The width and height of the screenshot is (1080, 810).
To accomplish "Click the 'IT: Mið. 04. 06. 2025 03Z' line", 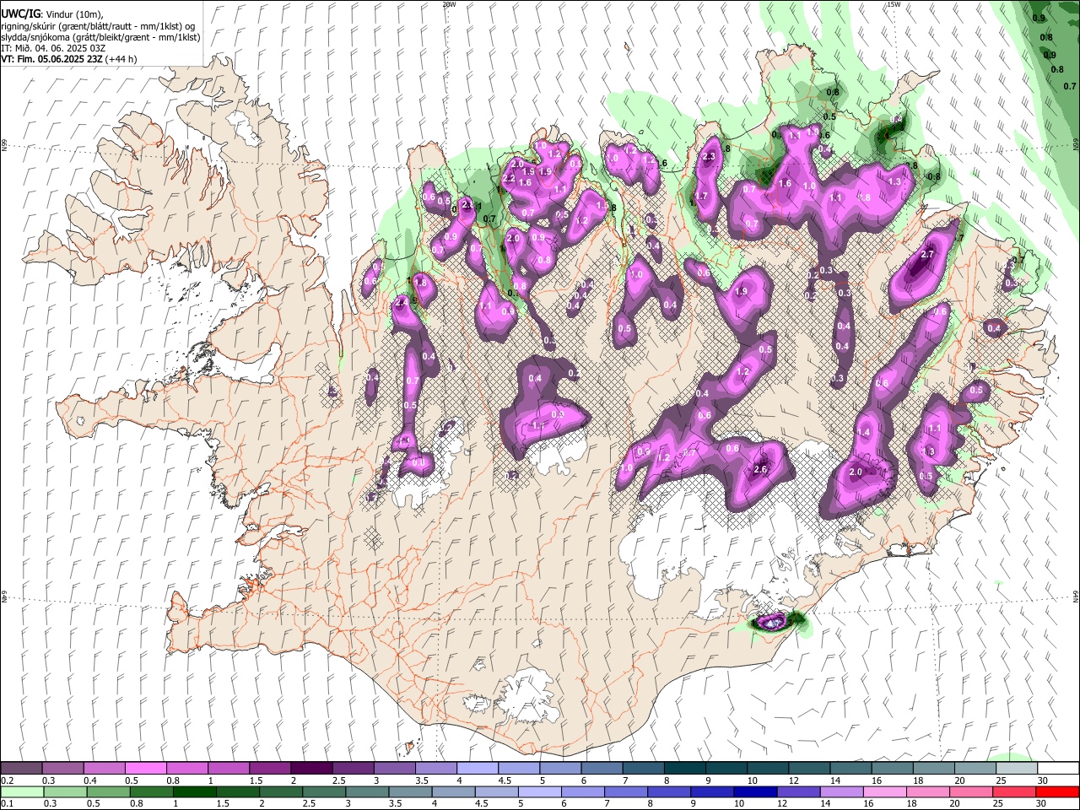I will (x=53, y=48).
